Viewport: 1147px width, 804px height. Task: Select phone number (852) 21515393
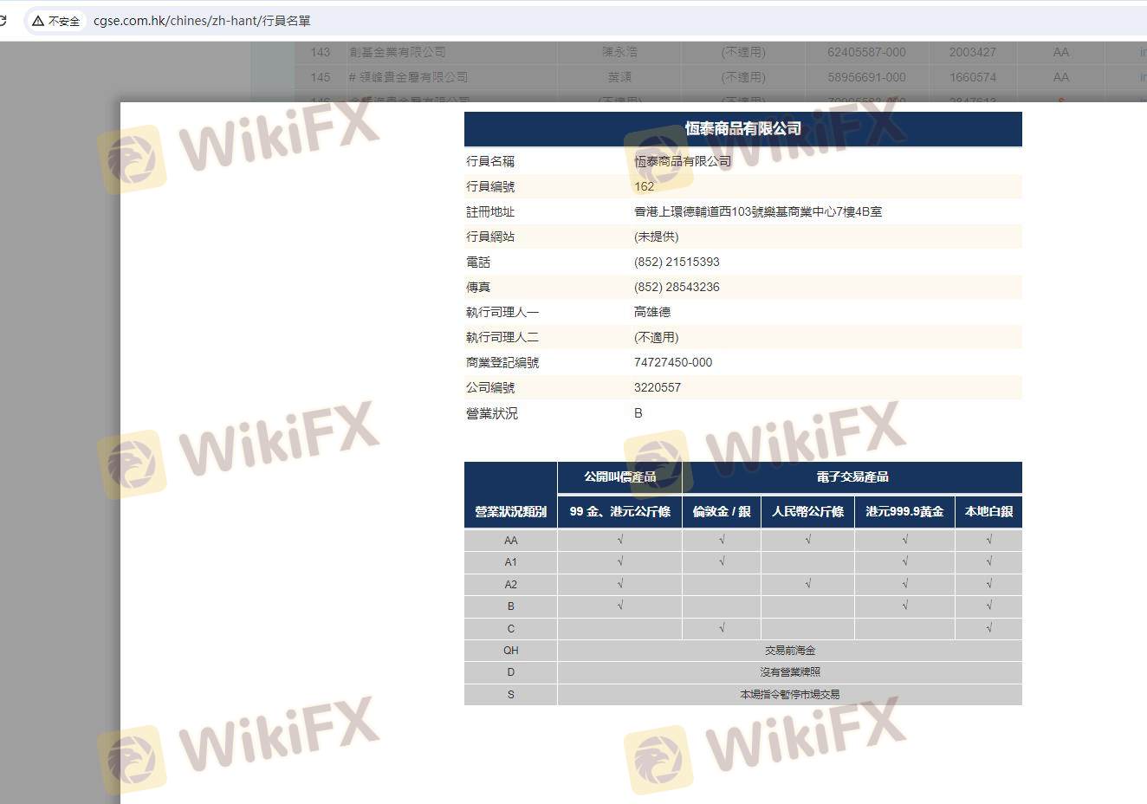(677, 262)
